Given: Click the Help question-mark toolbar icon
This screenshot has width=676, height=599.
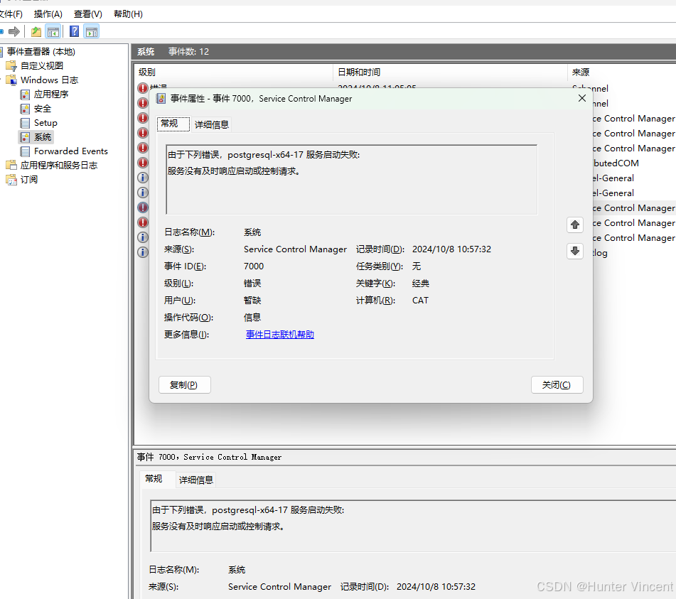Looking at the screenshot, I should pyautogui.click(x=74, y=31).
